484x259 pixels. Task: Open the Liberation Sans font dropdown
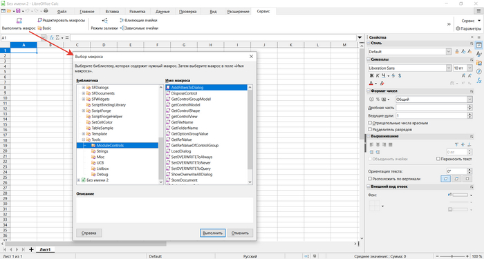(x=449, y=68)
